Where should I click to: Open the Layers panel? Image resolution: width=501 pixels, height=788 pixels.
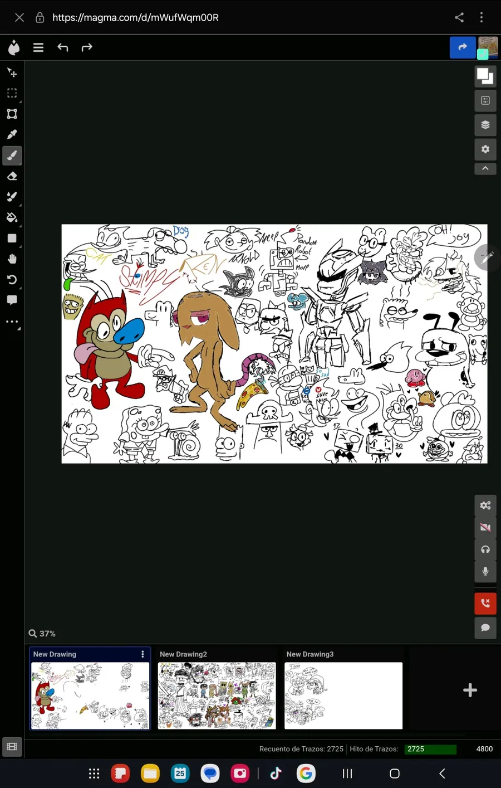click(x=485, y=125)
